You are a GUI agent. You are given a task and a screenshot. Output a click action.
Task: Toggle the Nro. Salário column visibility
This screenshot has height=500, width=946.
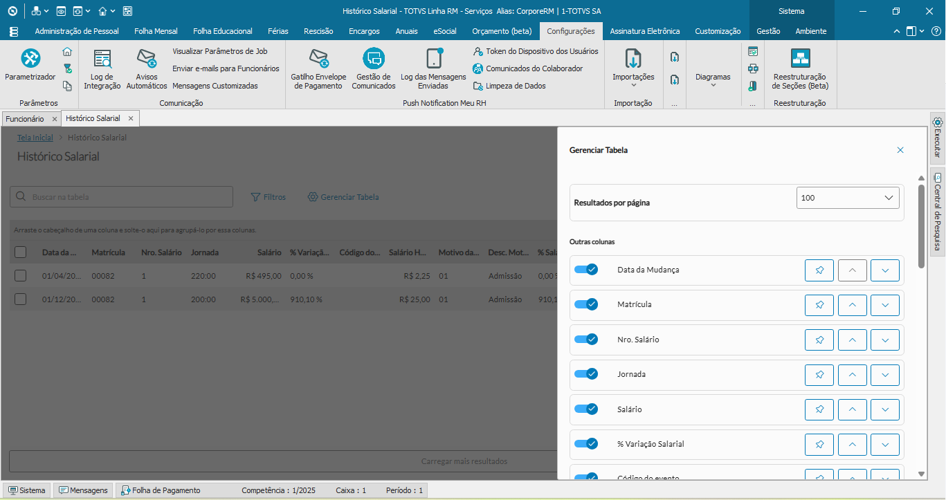586,340
